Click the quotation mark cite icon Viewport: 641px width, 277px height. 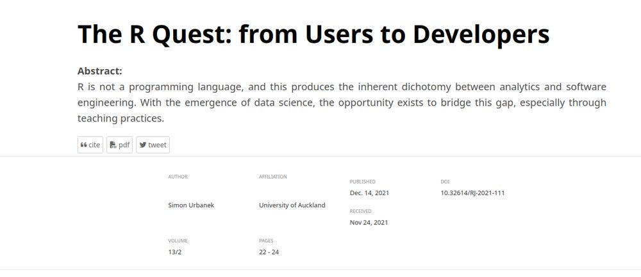tap(83, 145)
